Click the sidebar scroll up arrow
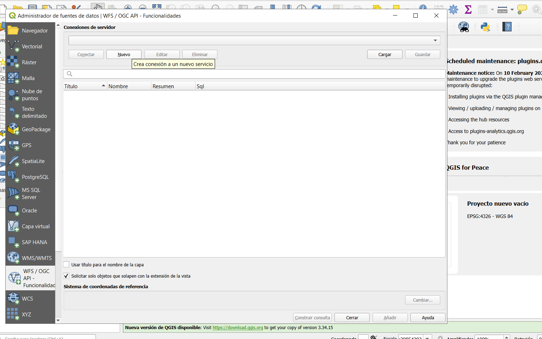Screen dimensions: 542x339 (58, 25)
